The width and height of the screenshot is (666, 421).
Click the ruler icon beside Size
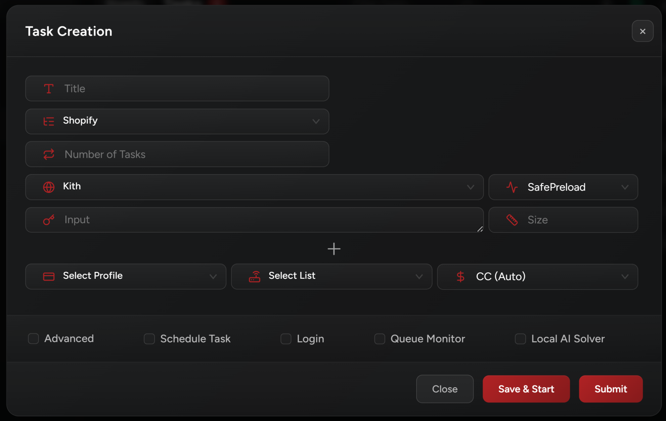tap(512, 220)
